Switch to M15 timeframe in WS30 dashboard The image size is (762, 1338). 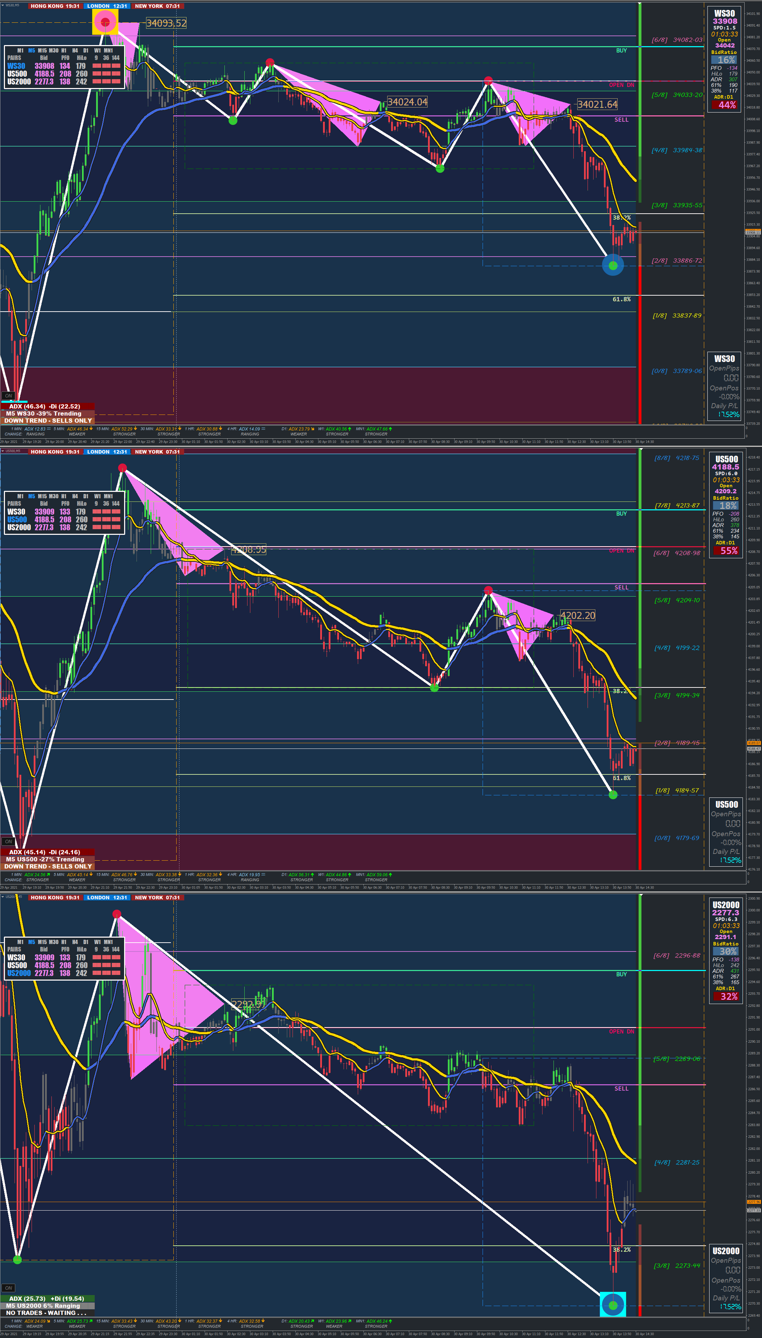coord(42,51)
